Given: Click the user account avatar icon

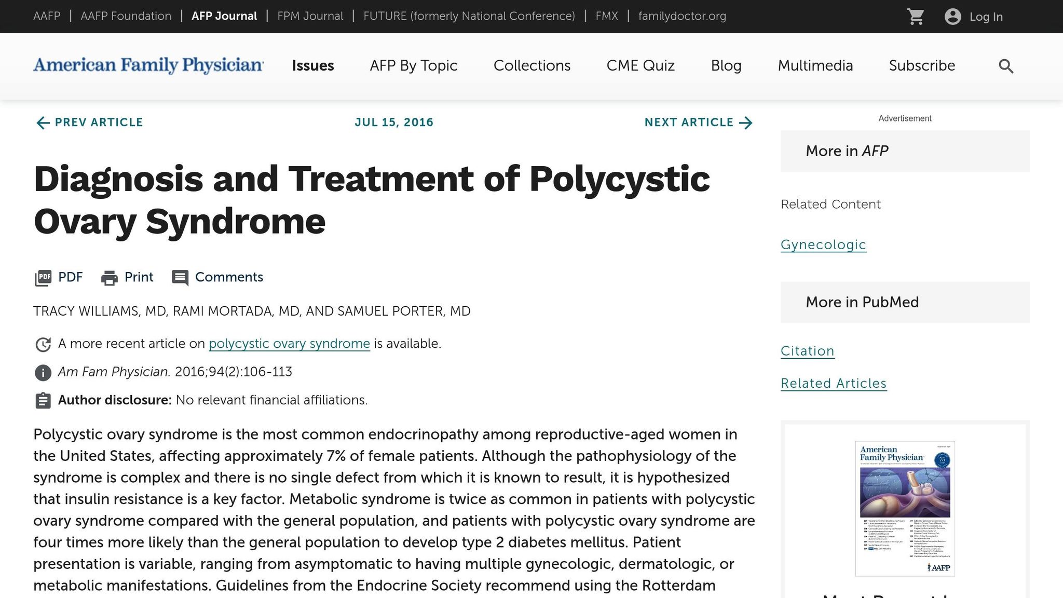Looking at the screenshot, I should click(952, 17).
